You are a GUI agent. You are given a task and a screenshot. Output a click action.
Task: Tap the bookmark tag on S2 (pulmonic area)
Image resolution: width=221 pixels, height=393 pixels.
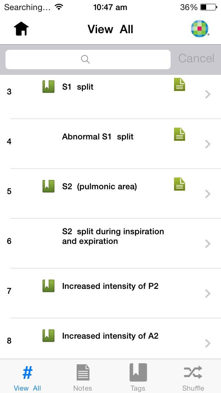(48, 186)
